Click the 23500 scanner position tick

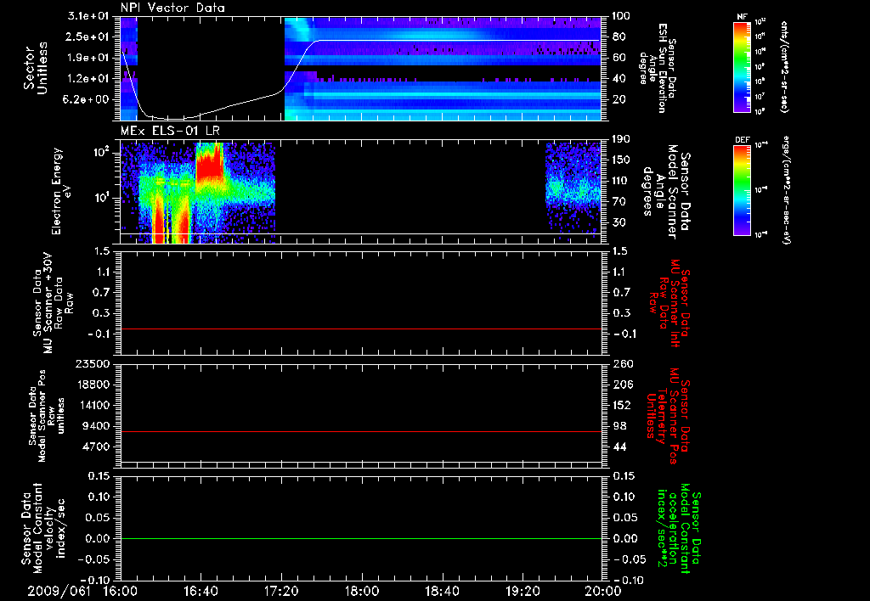coord(93,363)
